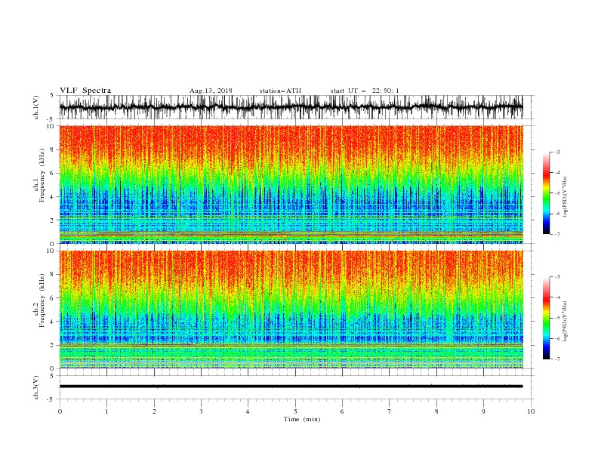Click the "3" tick on time axis
Screen dimensions: 598x462
201,411
